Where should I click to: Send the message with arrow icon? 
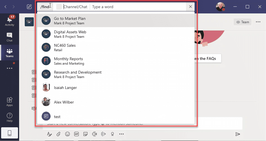point(238,134)
